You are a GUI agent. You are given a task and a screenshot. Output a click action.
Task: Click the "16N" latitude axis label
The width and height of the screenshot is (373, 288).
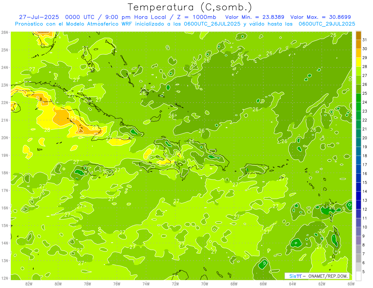(5, 208)
